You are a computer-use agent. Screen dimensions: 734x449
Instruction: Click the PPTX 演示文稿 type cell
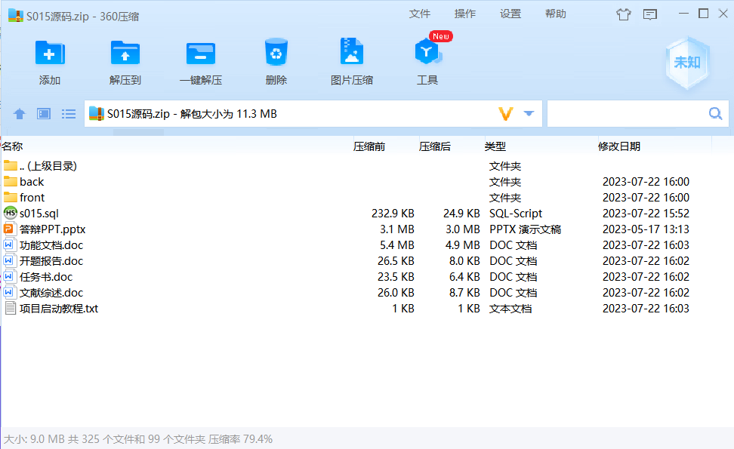pyautogui.click(x=526, y=229)
